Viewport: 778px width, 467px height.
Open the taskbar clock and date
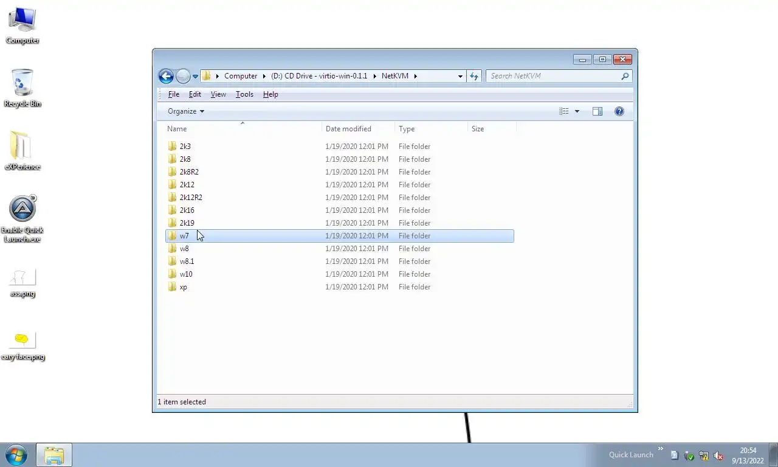click(748, 455)
